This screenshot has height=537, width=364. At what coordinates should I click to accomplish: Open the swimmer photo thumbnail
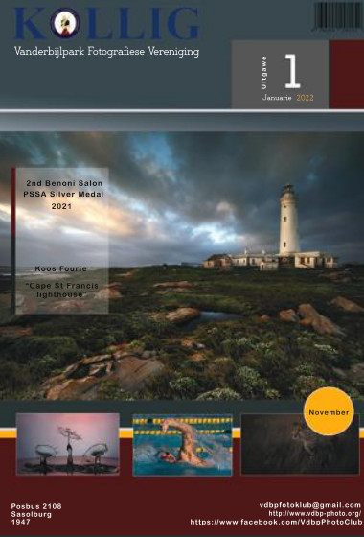click(x=183, y=445)
